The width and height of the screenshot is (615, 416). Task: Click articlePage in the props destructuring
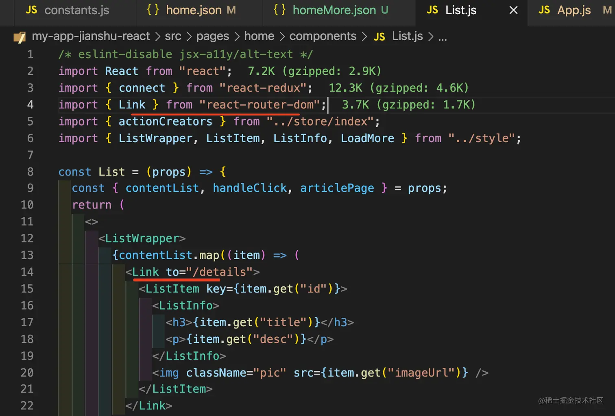[337, 188]
